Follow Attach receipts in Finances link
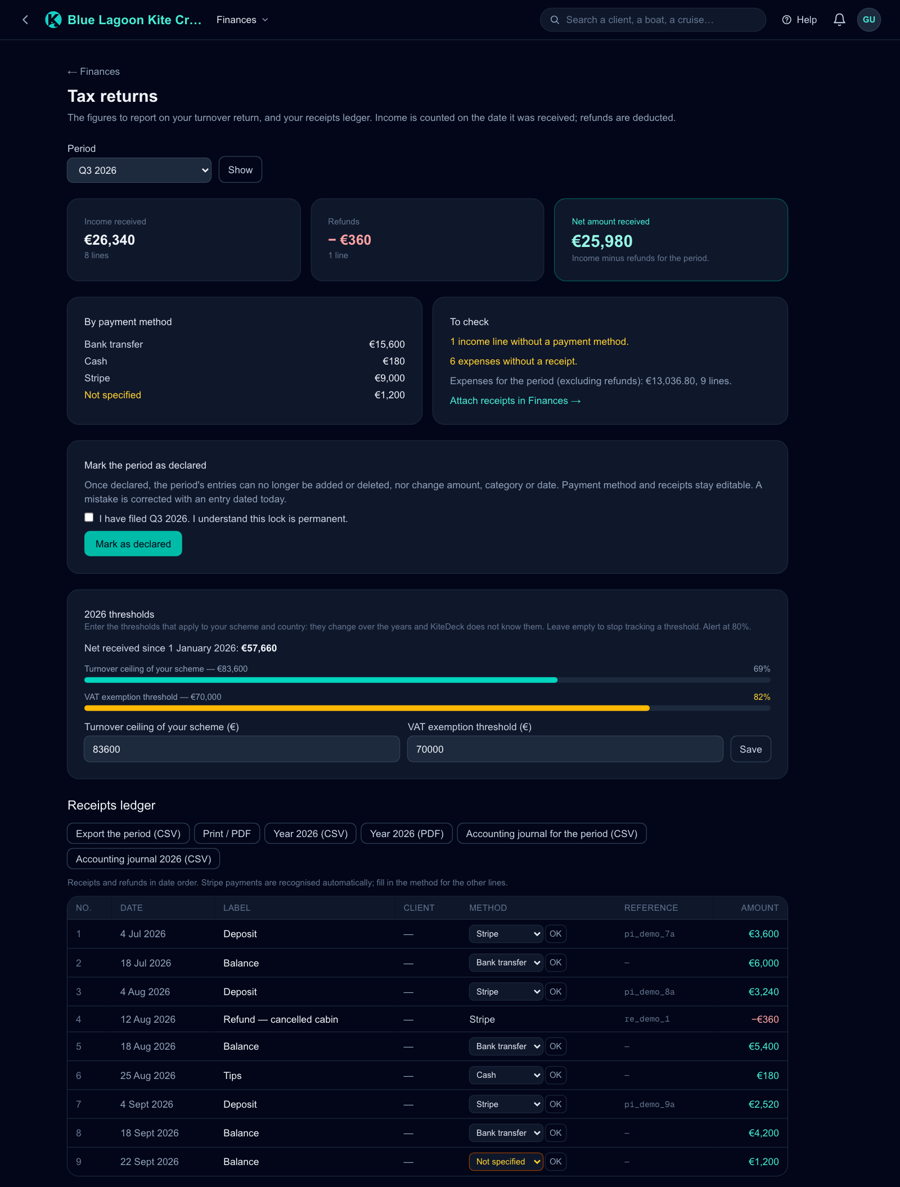 (515, 401)
